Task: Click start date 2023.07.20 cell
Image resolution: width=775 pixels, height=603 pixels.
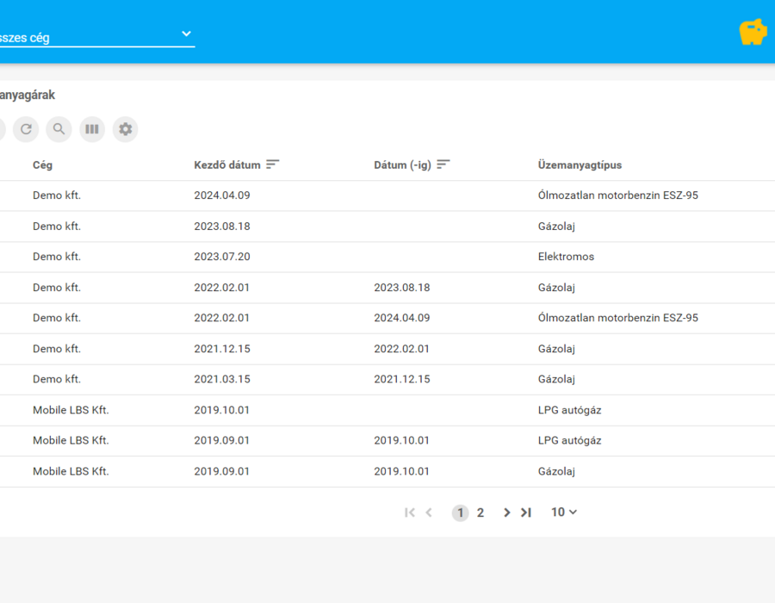Action: (x=222, y=257)
